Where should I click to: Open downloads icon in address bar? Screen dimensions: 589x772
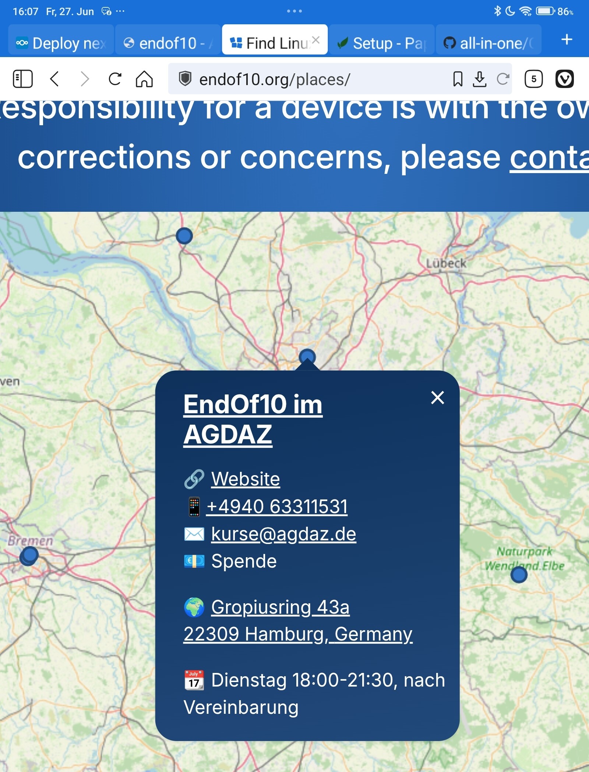tap(479, 79)
